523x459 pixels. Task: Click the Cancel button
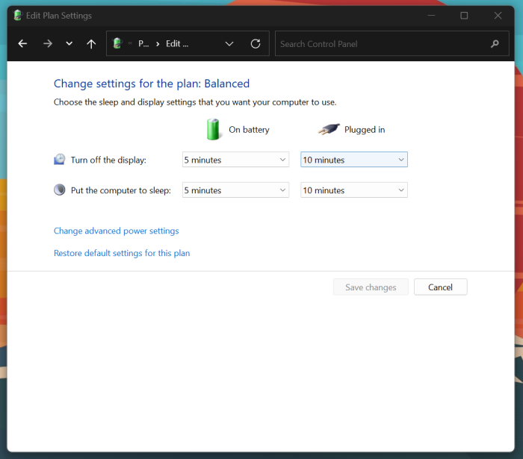click(x=440, y=287)
